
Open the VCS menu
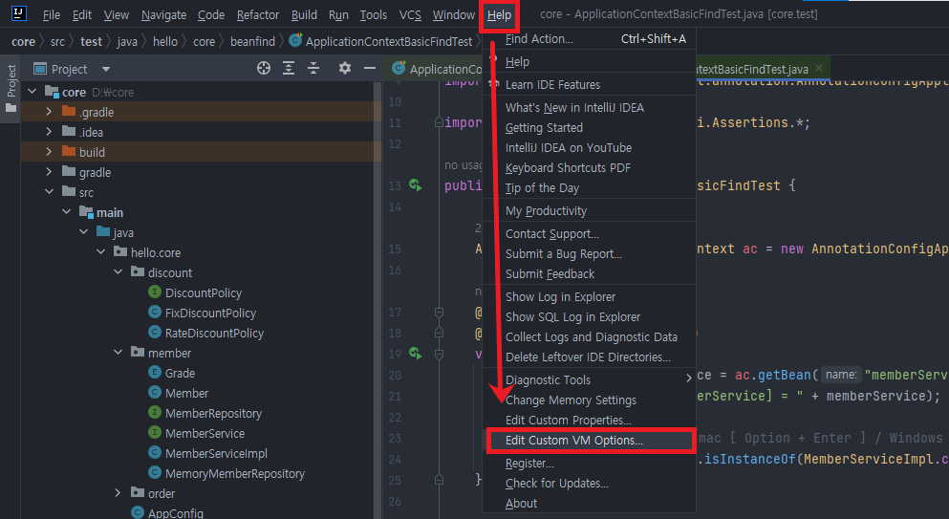pyautogui.click(x=410, y=14)
